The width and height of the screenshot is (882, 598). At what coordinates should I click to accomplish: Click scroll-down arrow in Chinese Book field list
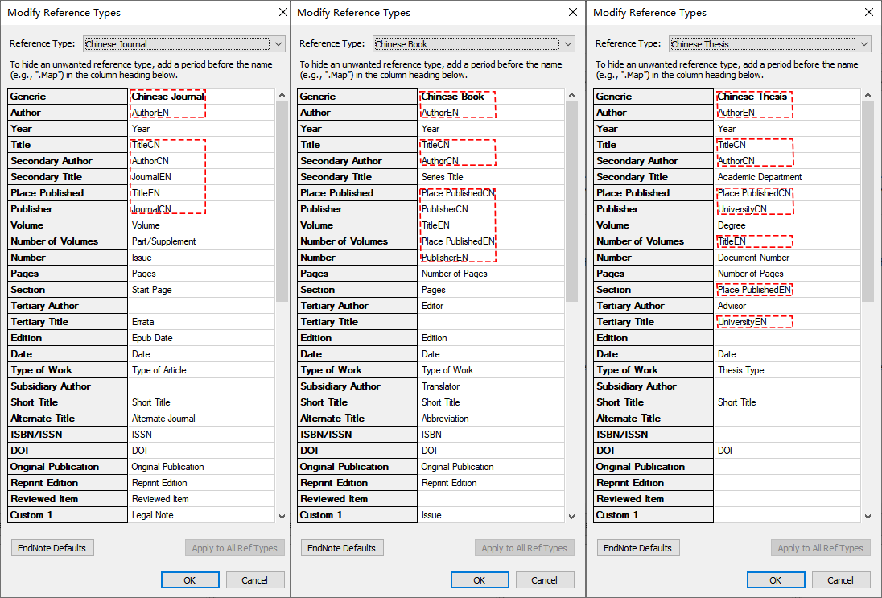[x=571, y=516]
